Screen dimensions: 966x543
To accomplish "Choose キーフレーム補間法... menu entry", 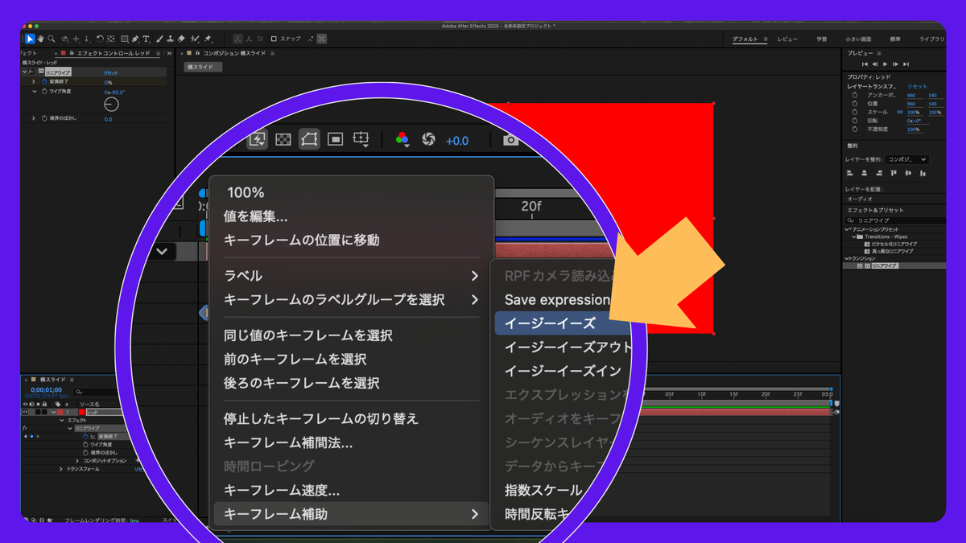I will tap(287, 442).
